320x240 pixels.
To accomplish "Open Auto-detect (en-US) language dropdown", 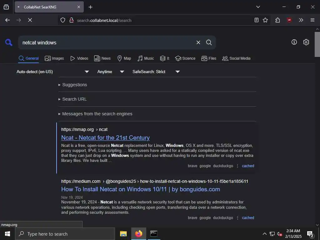I will click(52, 72).
